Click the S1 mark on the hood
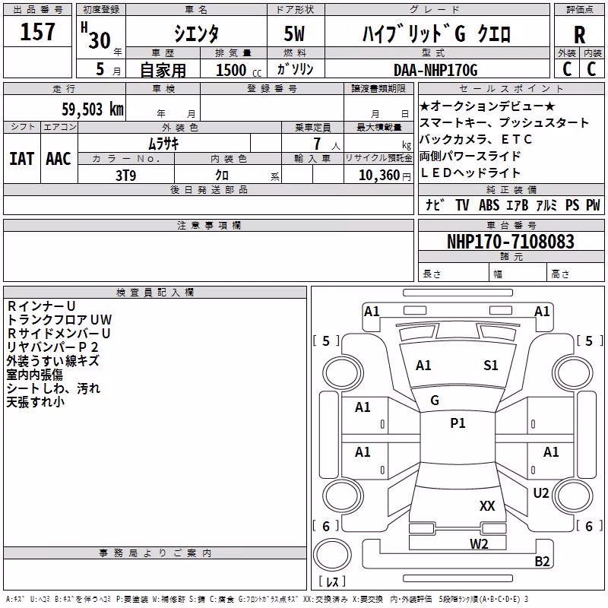Viewport: 608px width, 608px height. [491, 366]
